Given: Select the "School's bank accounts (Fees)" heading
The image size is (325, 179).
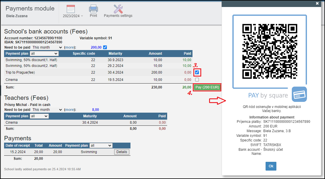Looking at the screenshot, I should tap(46, 31).
